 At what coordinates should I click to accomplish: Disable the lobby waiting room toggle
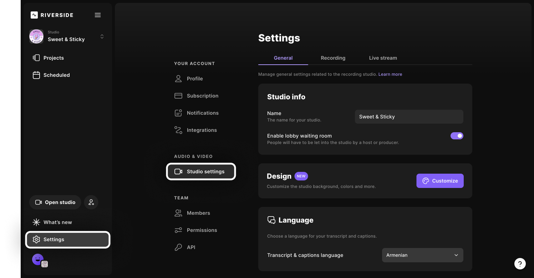[457, 136]
